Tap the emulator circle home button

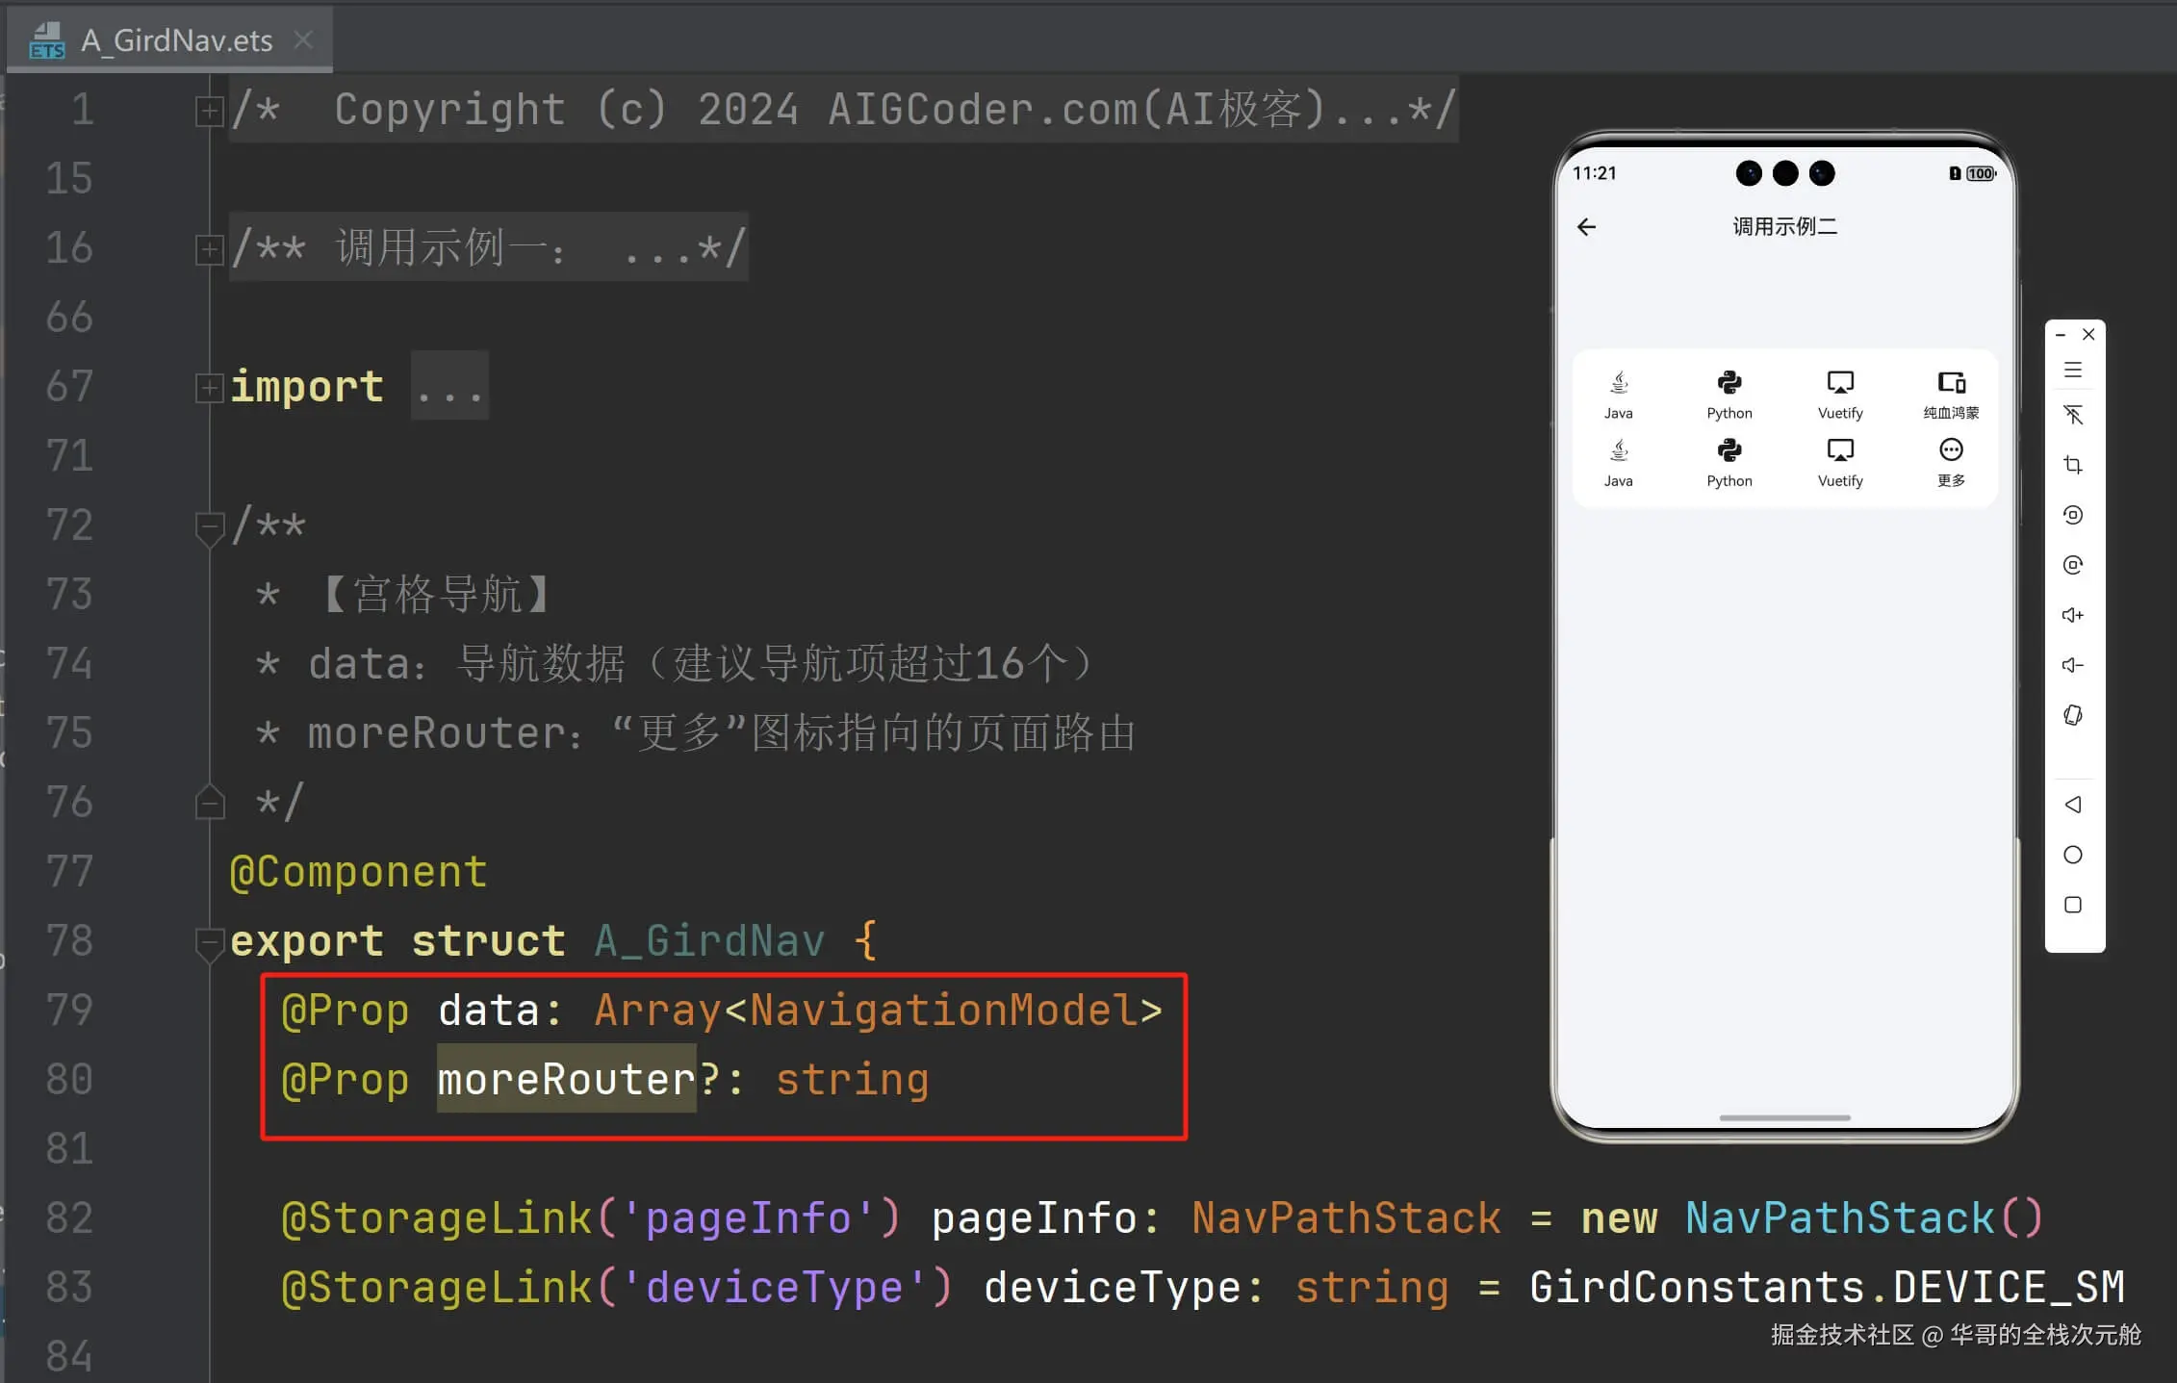click(2073, 855)
